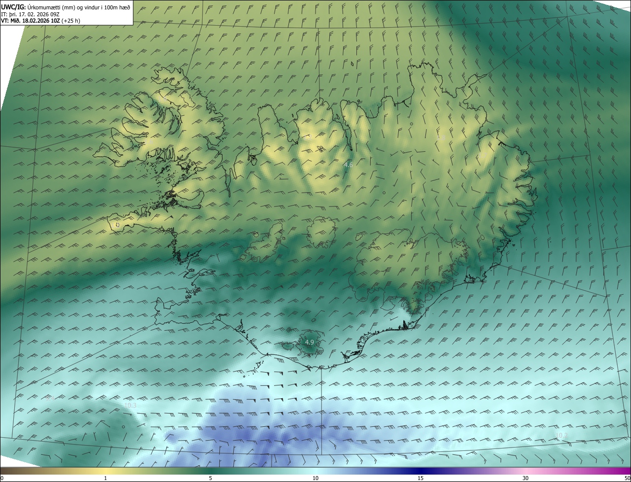Click the 'VT: Mið. 18.02.2026 10Z' line
Viewport: 631px width, 482px height.
pyautogui.click(x=40, y=21)
